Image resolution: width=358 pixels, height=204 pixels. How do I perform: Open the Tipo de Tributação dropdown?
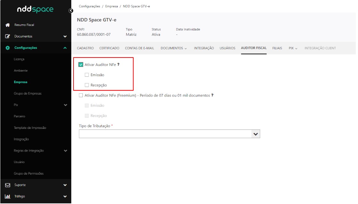point(169,134)
